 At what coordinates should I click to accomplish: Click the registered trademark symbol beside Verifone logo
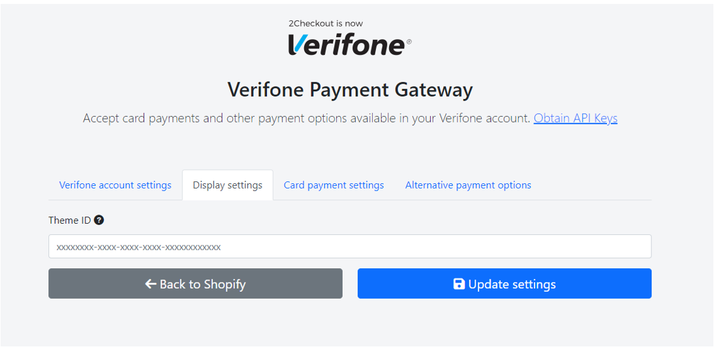408,42
